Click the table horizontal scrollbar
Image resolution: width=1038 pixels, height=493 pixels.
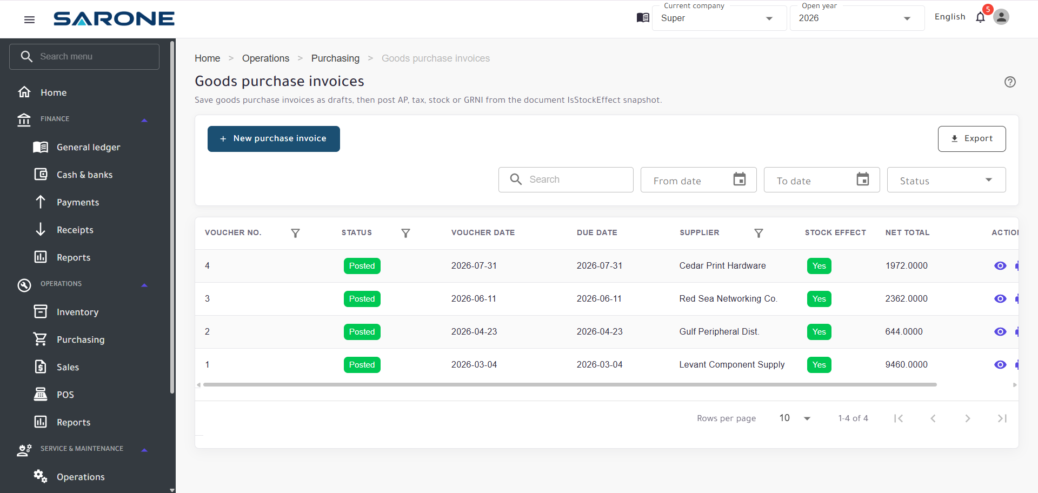tap(570, 385)
